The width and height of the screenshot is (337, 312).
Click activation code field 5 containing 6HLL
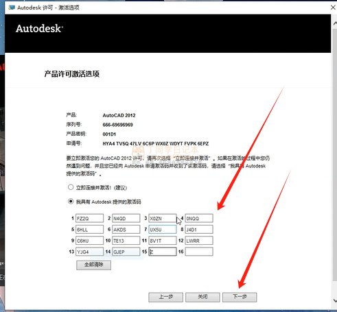click(89, 230)
